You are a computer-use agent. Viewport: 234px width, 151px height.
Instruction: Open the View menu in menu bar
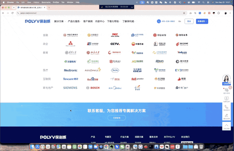[29, 2]
